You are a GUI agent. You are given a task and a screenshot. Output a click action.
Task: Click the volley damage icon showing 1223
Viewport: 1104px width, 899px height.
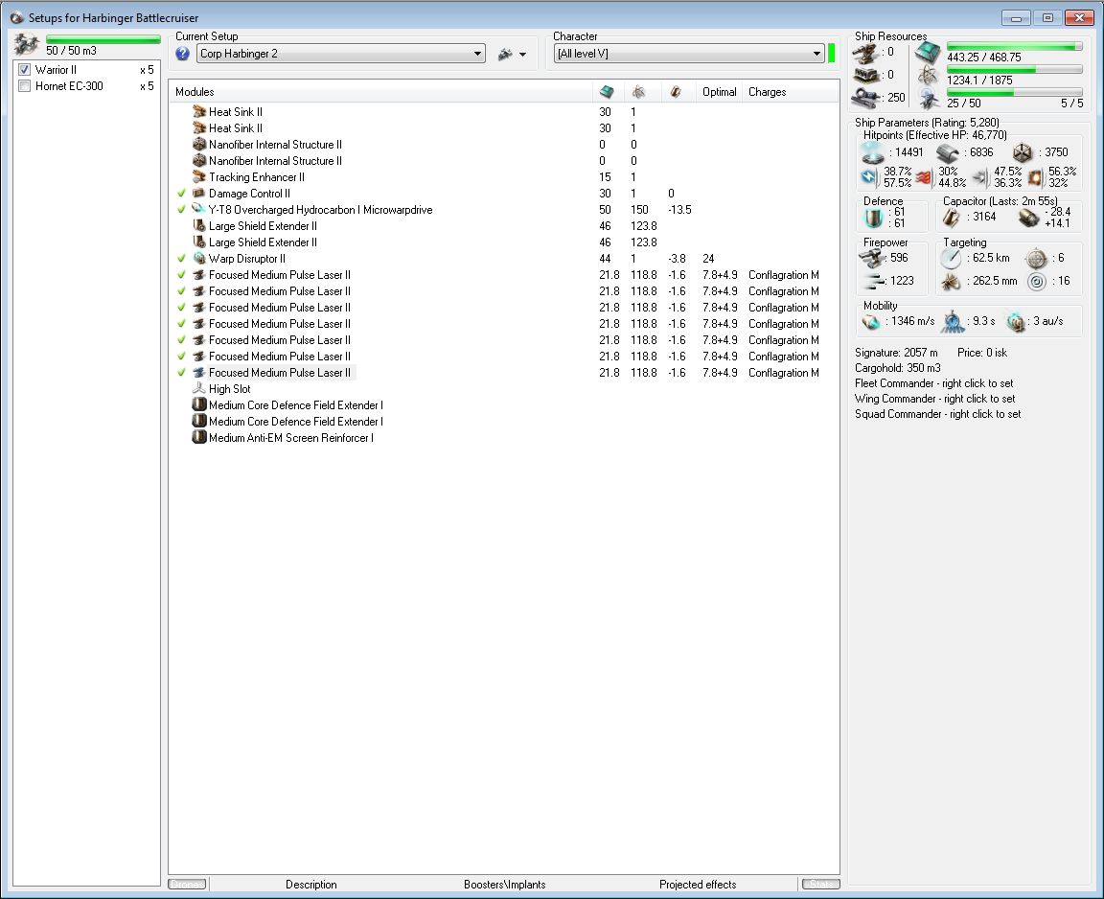(874, 282)
